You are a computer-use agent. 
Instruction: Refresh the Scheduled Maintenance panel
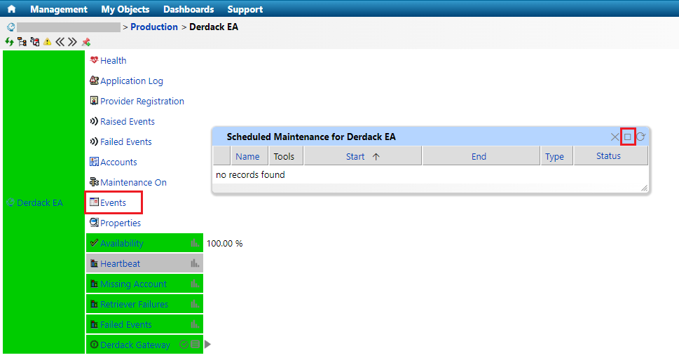640,137
